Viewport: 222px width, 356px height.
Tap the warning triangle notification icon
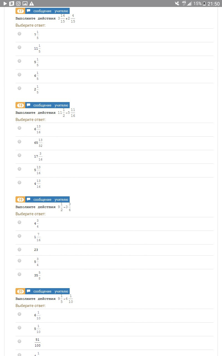pos(32,4)
